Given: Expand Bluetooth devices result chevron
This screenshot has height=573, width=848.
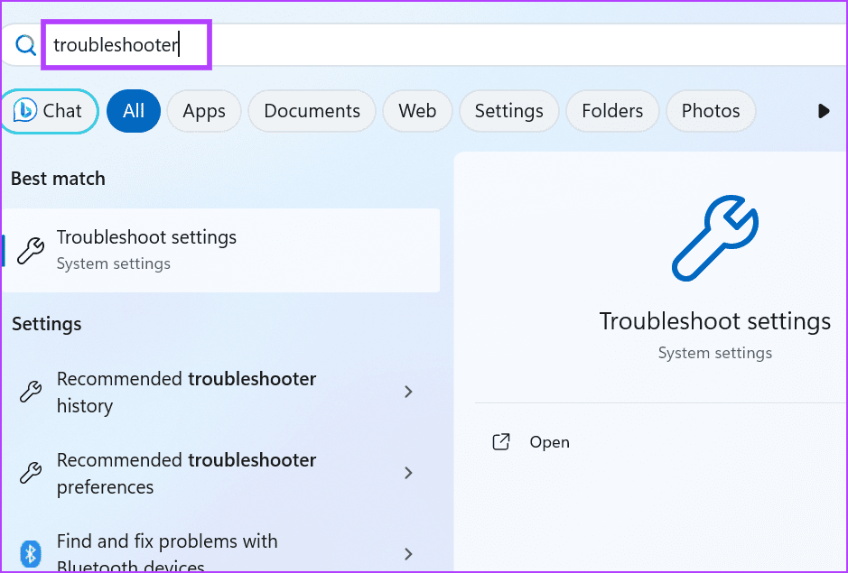Looking at the screenshot, I should pos(408,554).
